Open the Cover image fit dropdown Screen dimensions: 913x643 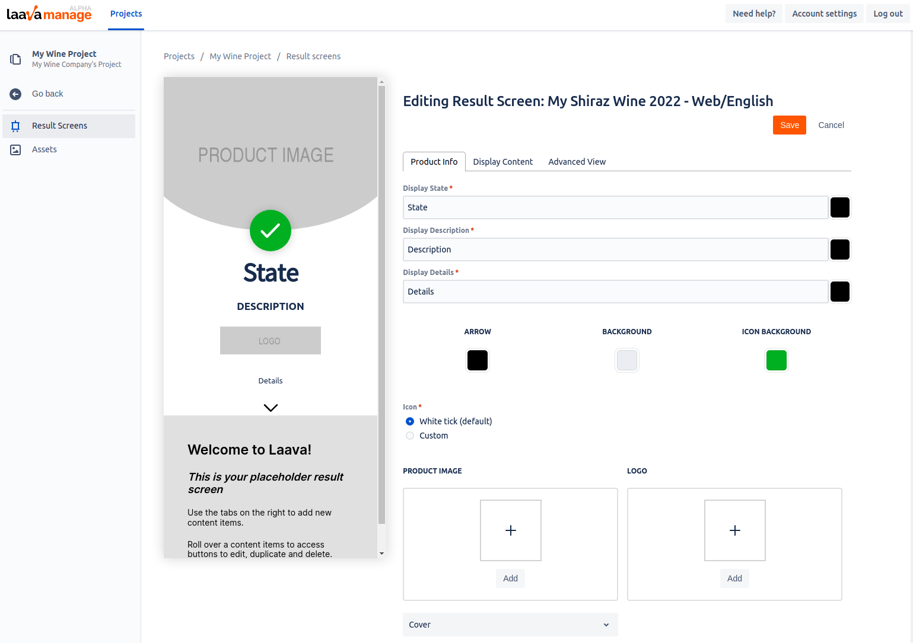coord(510,625)
